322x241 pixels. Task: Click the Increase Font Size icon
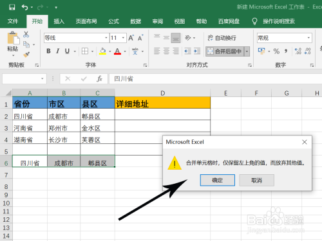click(x=131, y=38)
